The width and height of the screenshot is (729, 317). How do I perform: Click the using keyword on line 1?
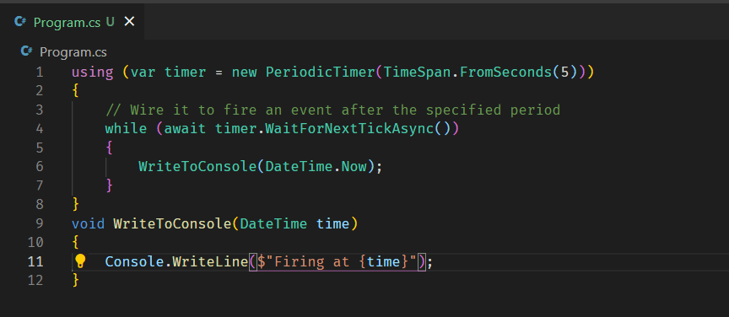(x=92, y=73)
